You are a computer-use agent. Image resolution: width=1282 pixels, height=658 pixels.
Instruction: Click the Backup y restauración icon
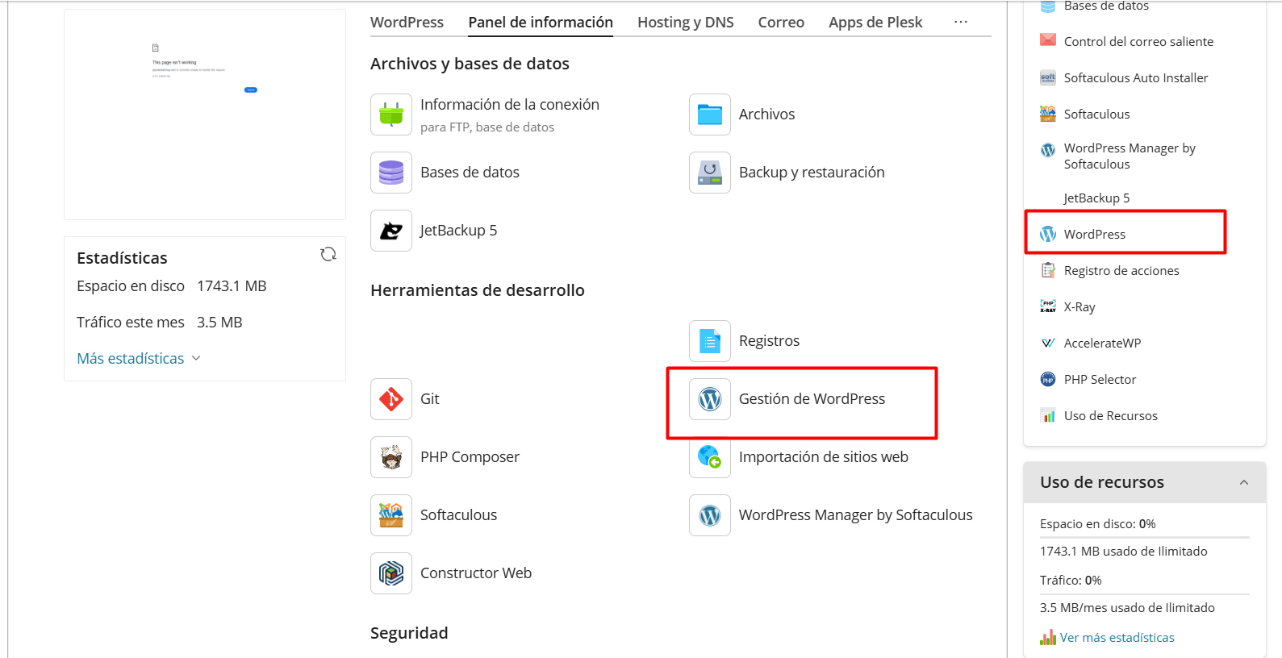pos(710,173)
